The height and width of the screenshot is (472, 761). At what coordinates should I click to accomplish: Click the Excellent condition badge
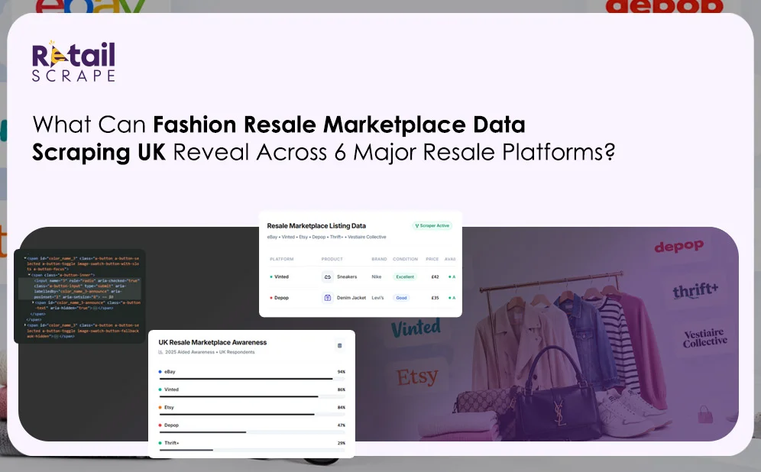click(405, 277)
